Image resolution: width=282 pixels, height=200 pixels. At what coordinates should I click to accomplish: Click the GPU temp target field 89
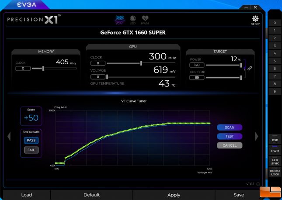[197, 78]
